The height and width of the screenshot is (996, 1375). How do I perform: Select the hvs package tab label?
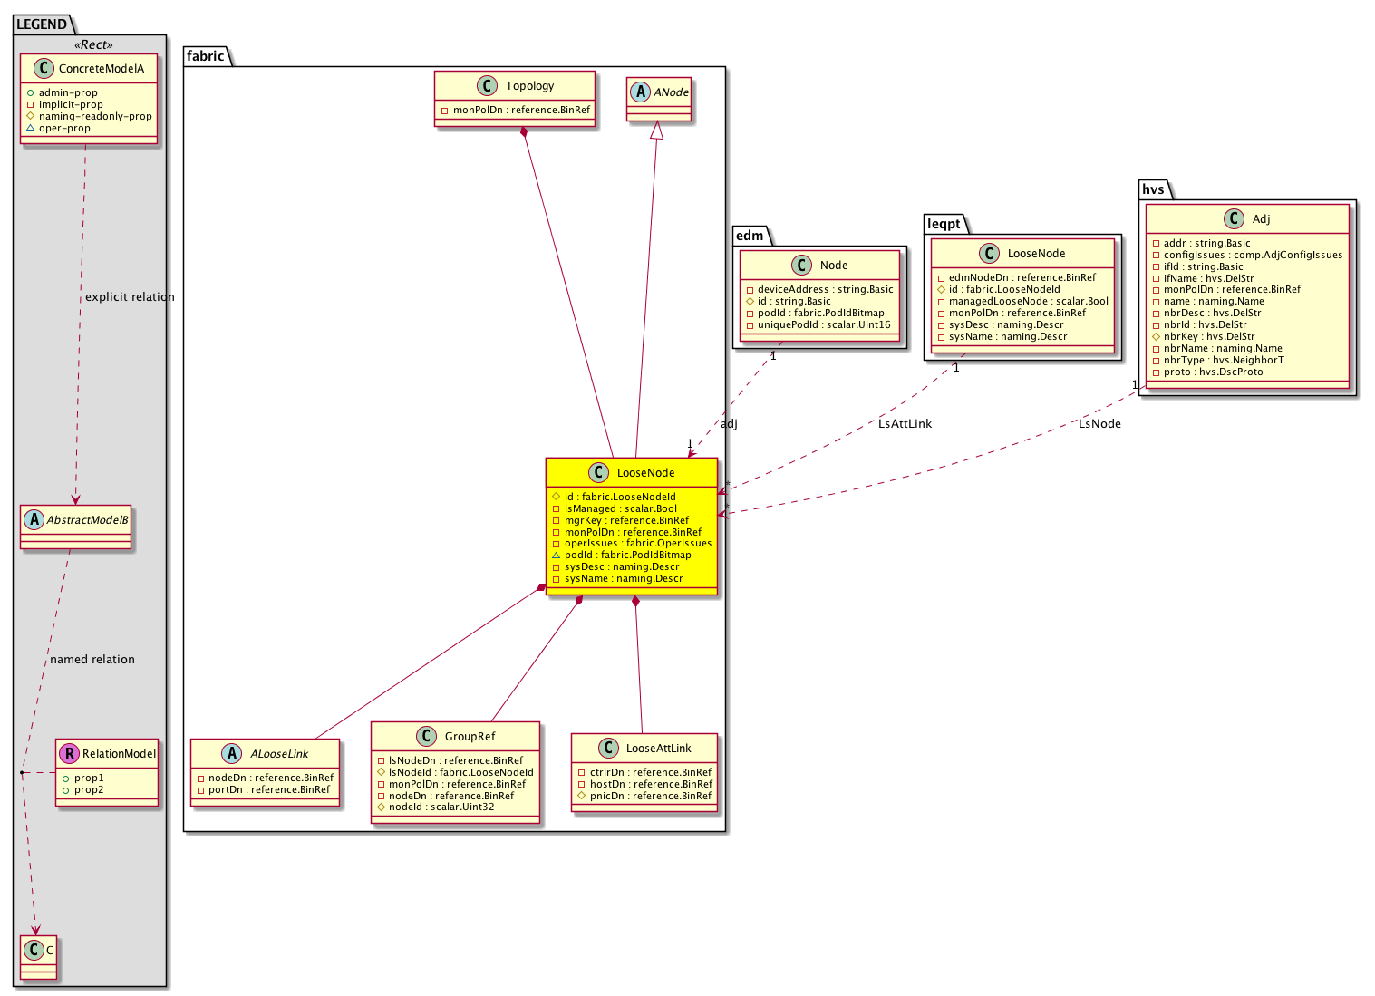coord(1153,189)
